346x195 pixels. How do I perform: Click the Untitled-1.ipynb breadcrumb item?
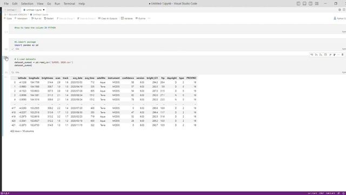point(39,15)
